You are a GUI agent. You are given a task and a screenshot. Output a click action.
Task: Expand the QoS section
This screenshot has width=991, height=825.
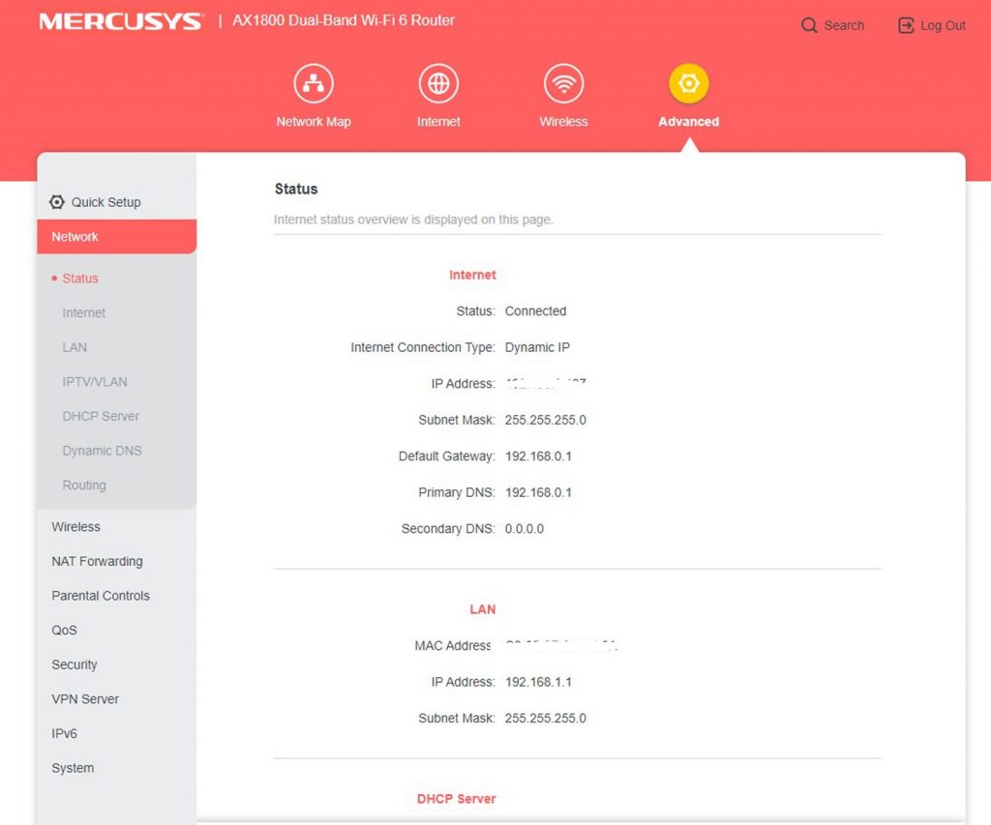coord(65,630)
